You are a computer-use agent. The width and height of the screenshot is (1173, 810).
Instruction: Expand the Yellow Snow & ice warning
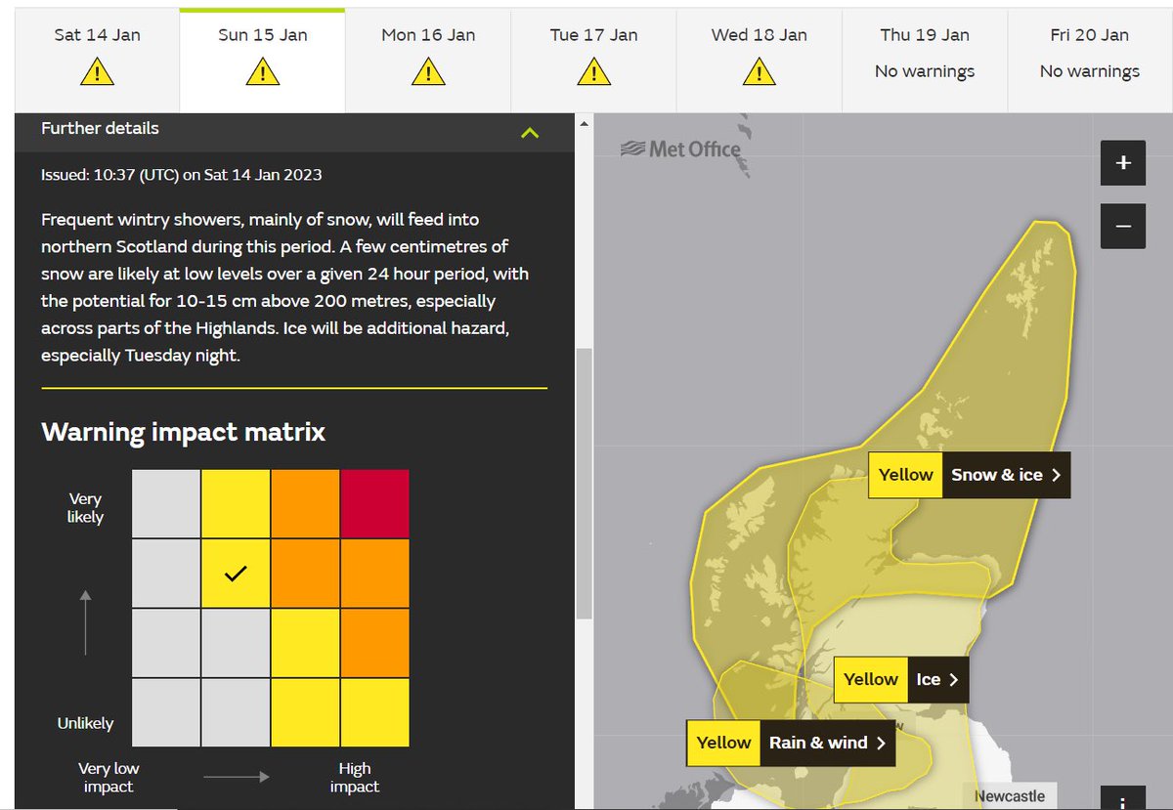1006,475
